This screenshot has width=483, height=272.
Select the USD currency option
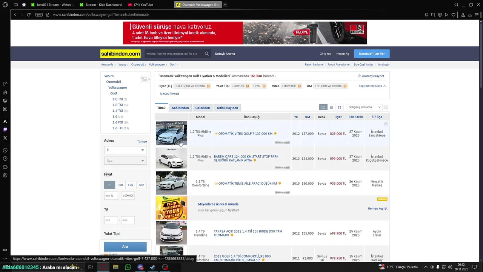click(120, 185)
